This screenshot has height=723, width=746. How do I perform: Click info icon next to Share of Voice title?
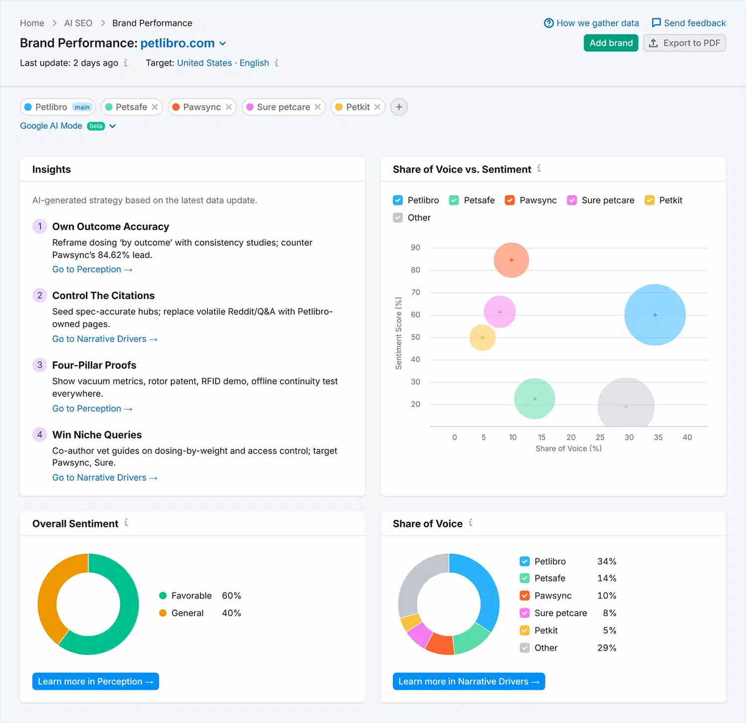[x=470, y=523]
